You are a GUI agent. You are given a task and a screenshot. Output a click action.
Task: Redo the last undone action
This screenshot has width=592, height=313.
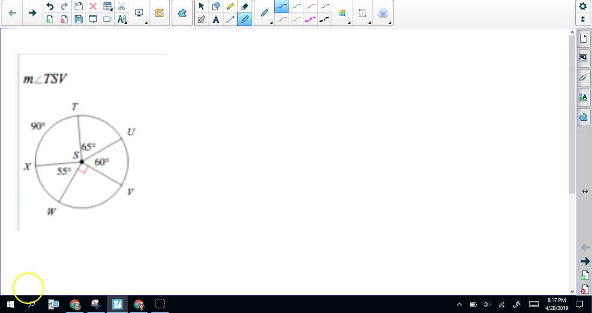pos(64,6)
